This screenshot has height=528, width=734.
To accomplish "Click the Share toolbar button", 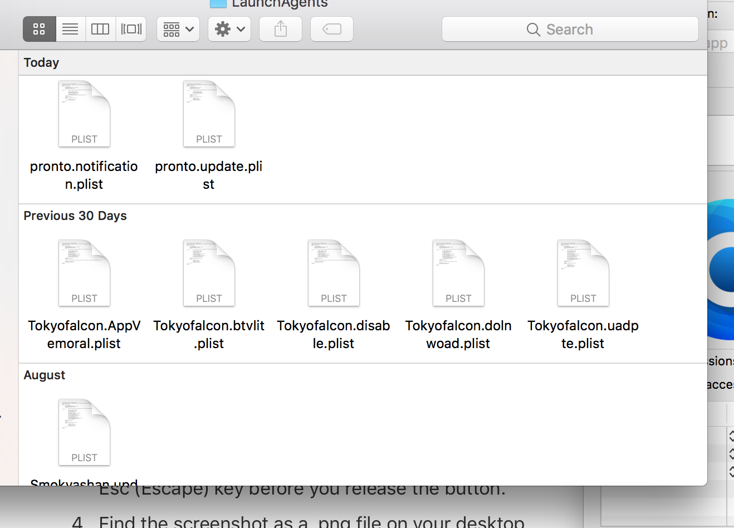I will coord(281,29).
